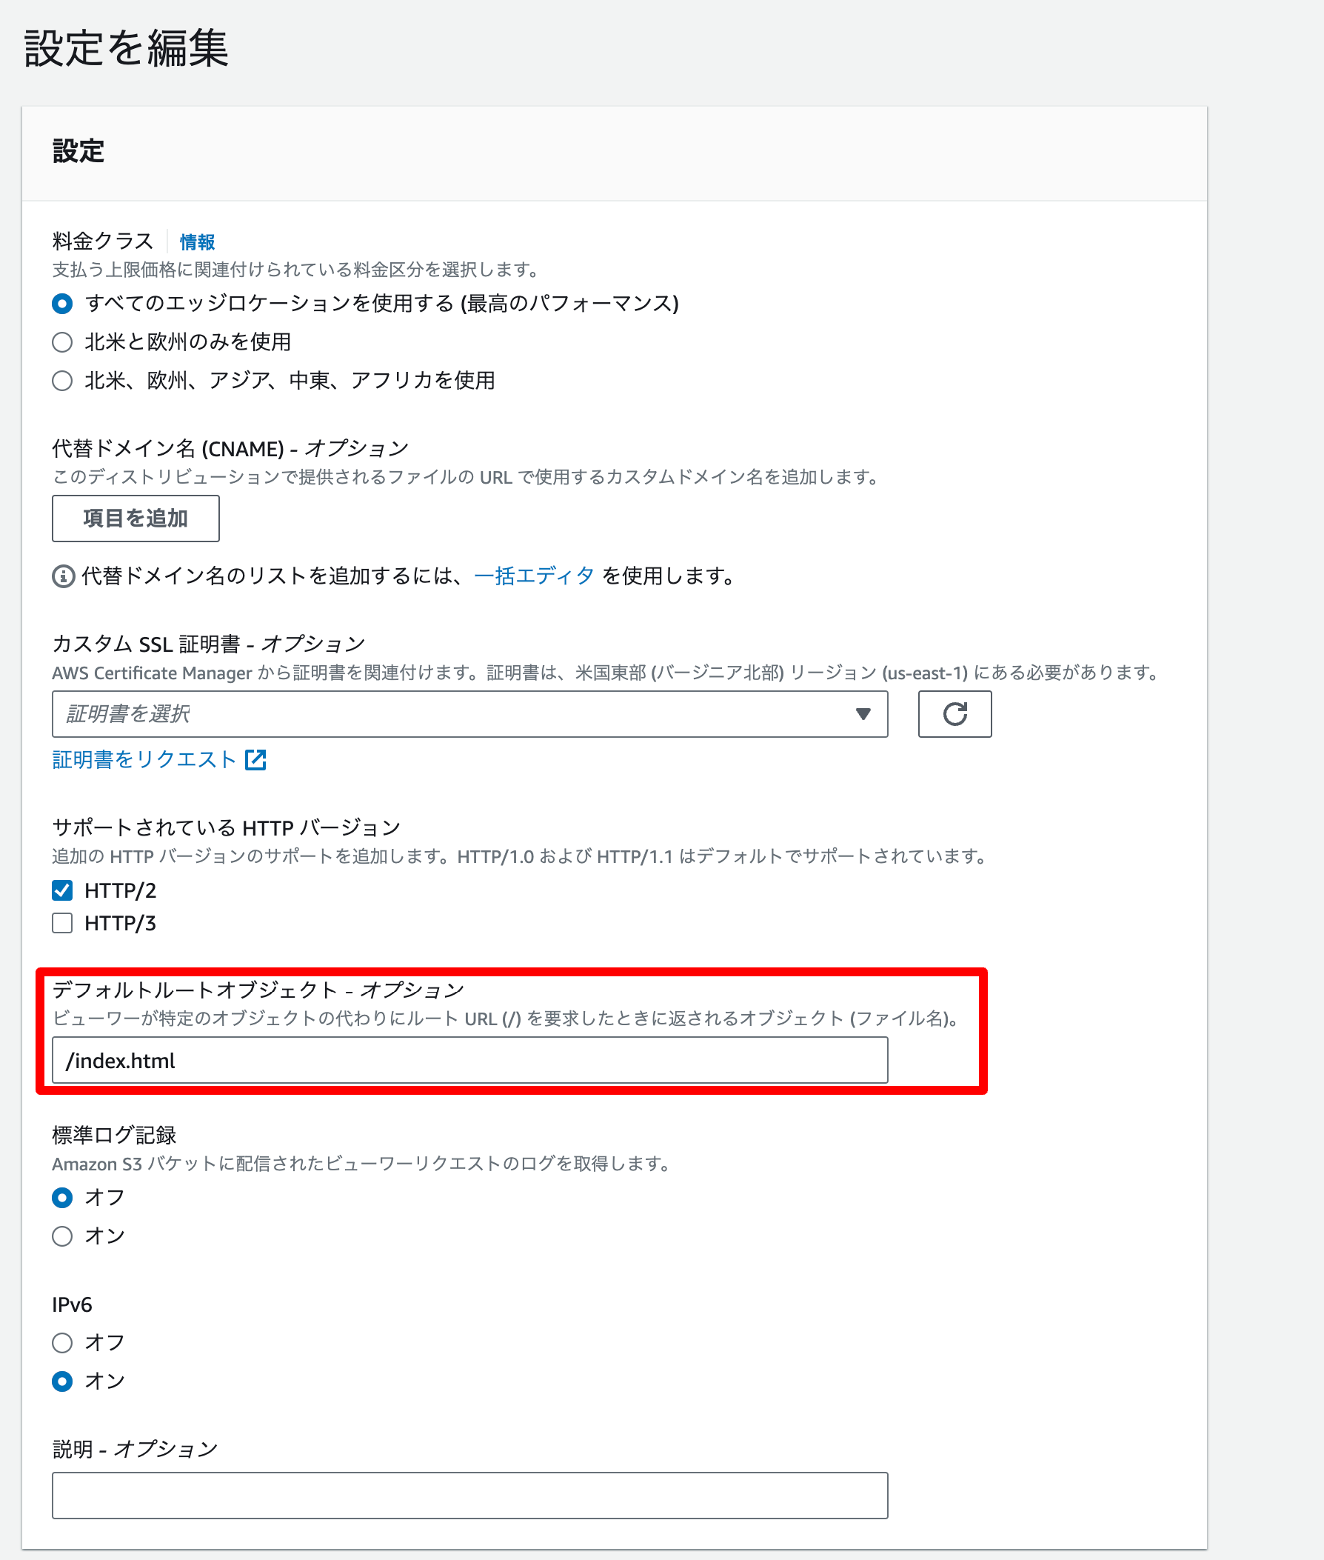This screenshot has height=1560, width=1324.
Task: Follow the 証明書をリクエスト link
Action: click(144, 760)
